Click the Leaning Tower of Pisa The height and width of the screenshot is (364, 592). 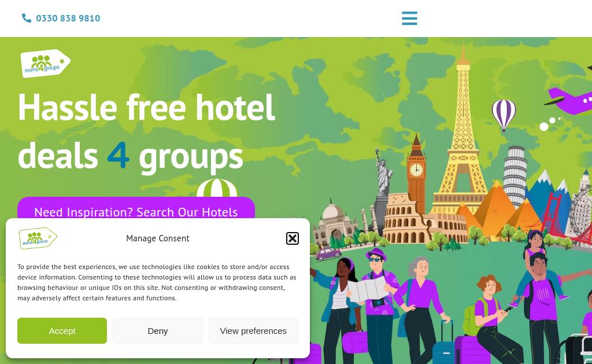pos(515,175)
